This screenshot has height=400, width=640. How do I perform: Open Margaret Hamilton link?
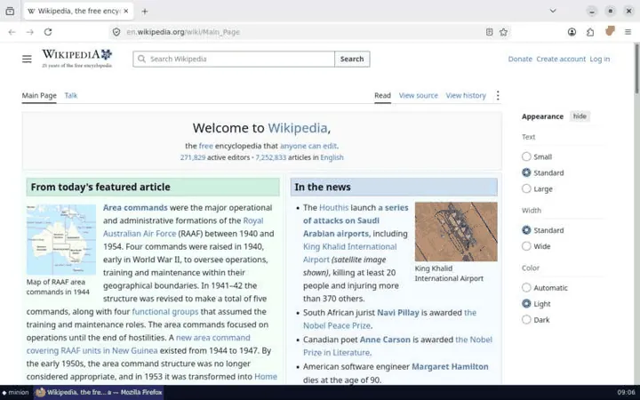click(450, 366)
